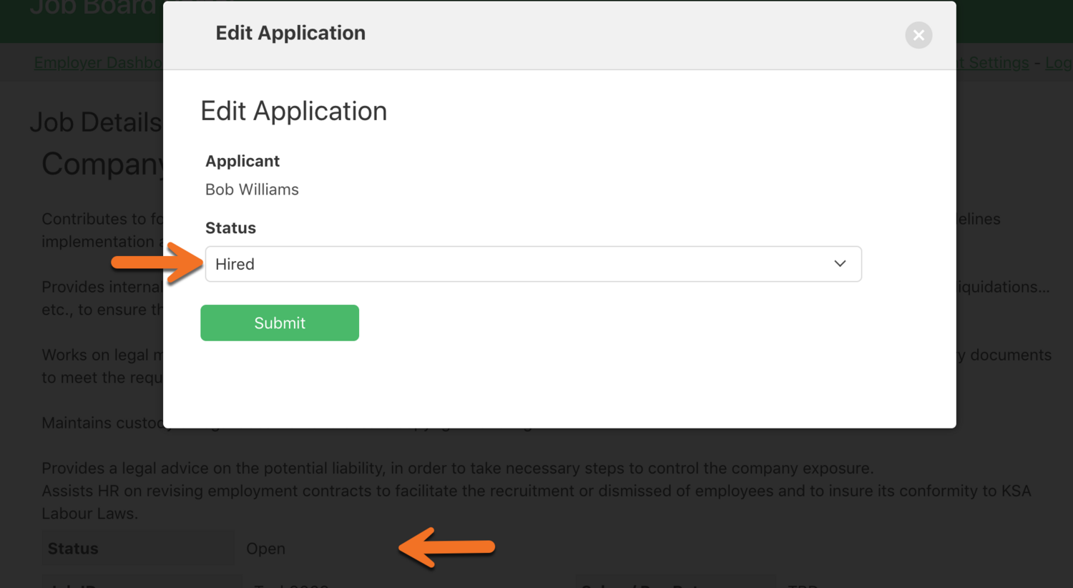The height and width of the screenshot is (588, 1073).
Task: Click the Status label above the dropdown
Action: [230, 228]
